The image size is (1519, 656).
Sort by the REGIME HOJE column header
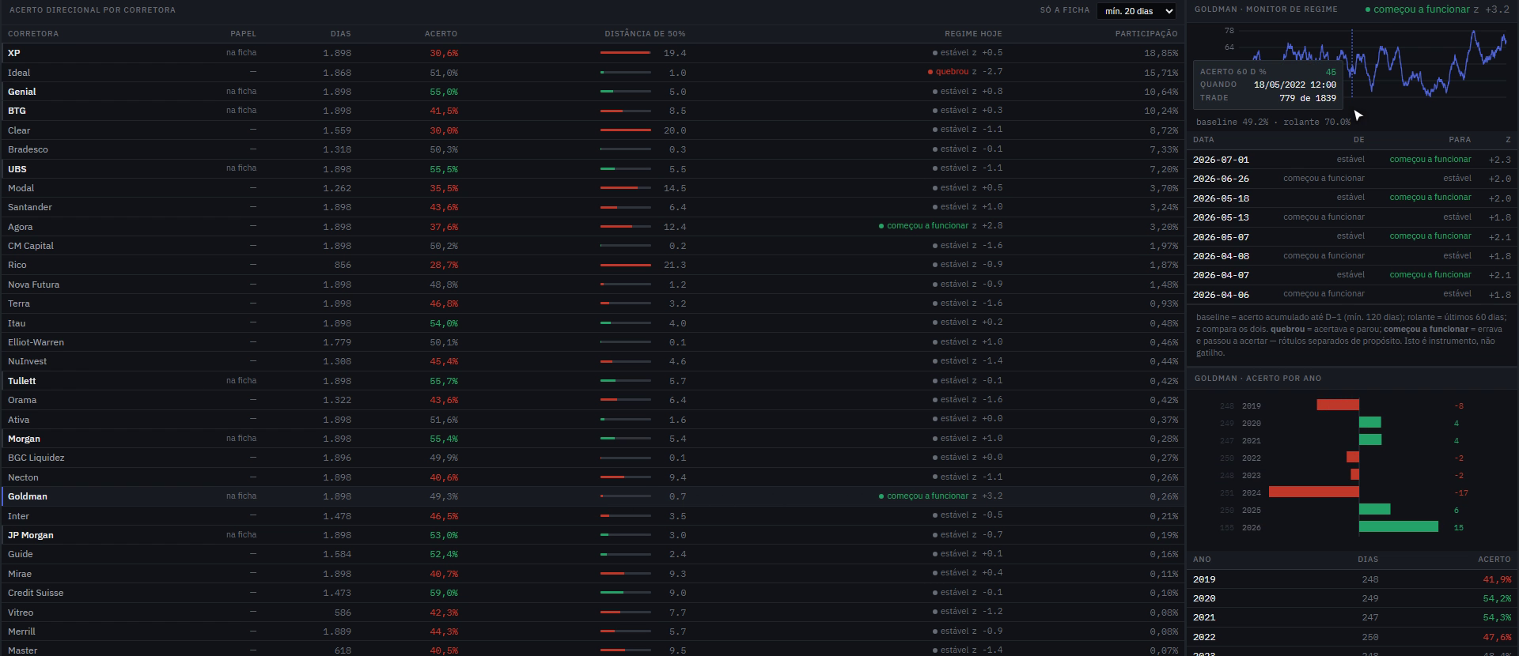click(973, 34)
